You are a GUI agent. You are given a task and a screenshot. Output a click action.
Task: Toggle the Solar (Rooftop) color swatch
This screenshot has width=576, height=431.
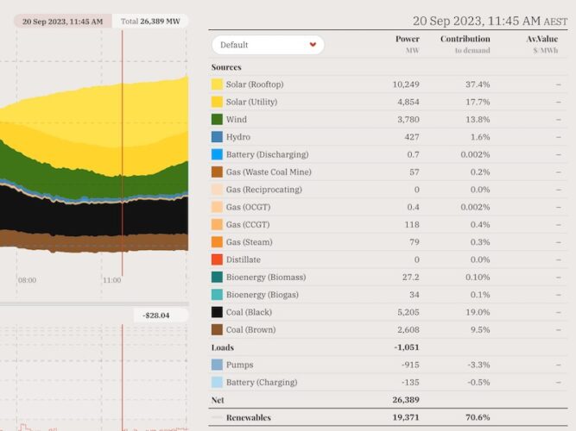(x=218, y=84)
